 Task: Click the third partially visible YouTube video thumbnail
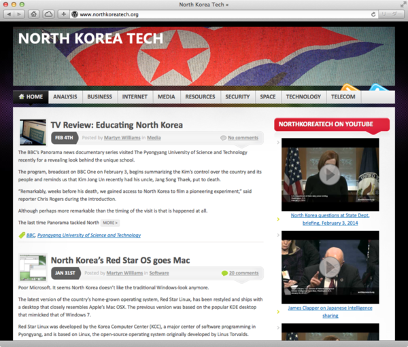330,332
